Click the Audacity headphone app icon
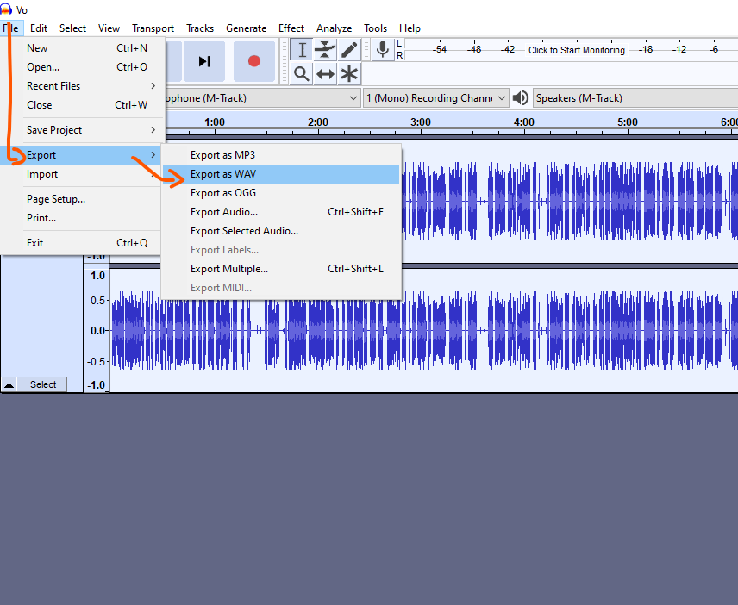Viewport: 738px width, 605px height. tap(6, 9)
